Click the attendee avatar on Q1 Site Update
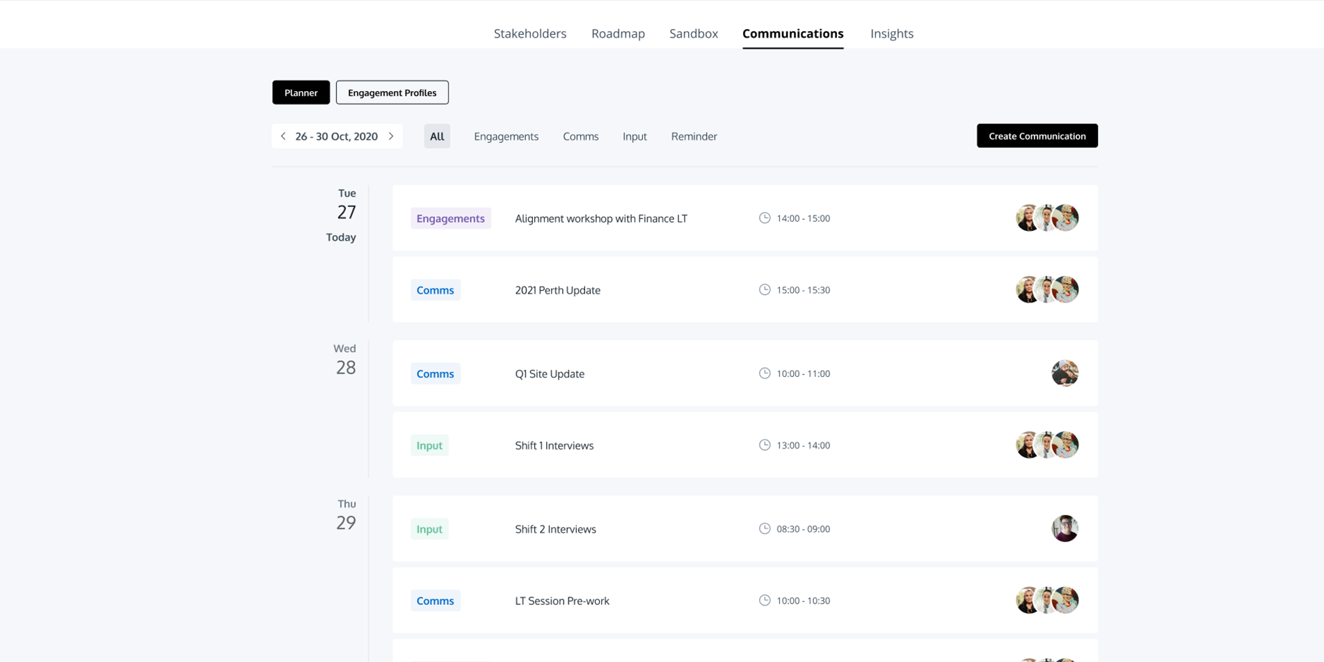Image resolution: width=1324 pixels, height=662 pixels. pyautogui.click(x=1064, y=373)
